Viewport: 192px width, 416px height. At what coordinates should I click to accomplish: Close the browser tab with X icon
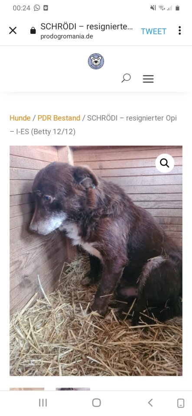13,30
